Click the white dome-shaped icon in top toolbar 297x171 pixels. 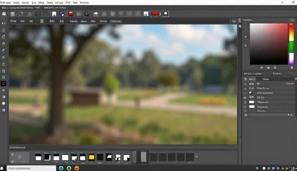point(96,14)
